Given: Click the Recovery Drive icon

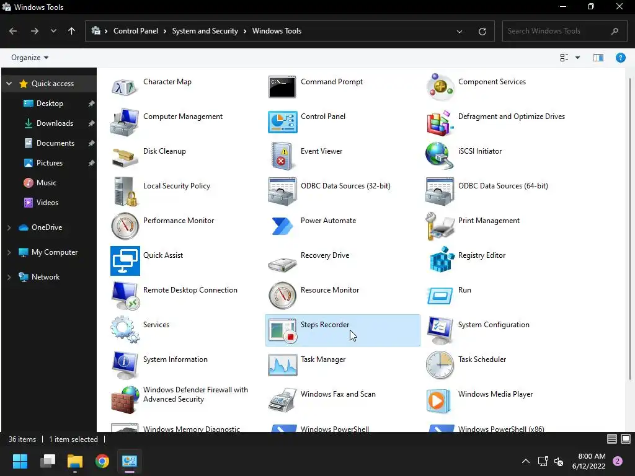Looking at the screenshot, I should (282, 264).
